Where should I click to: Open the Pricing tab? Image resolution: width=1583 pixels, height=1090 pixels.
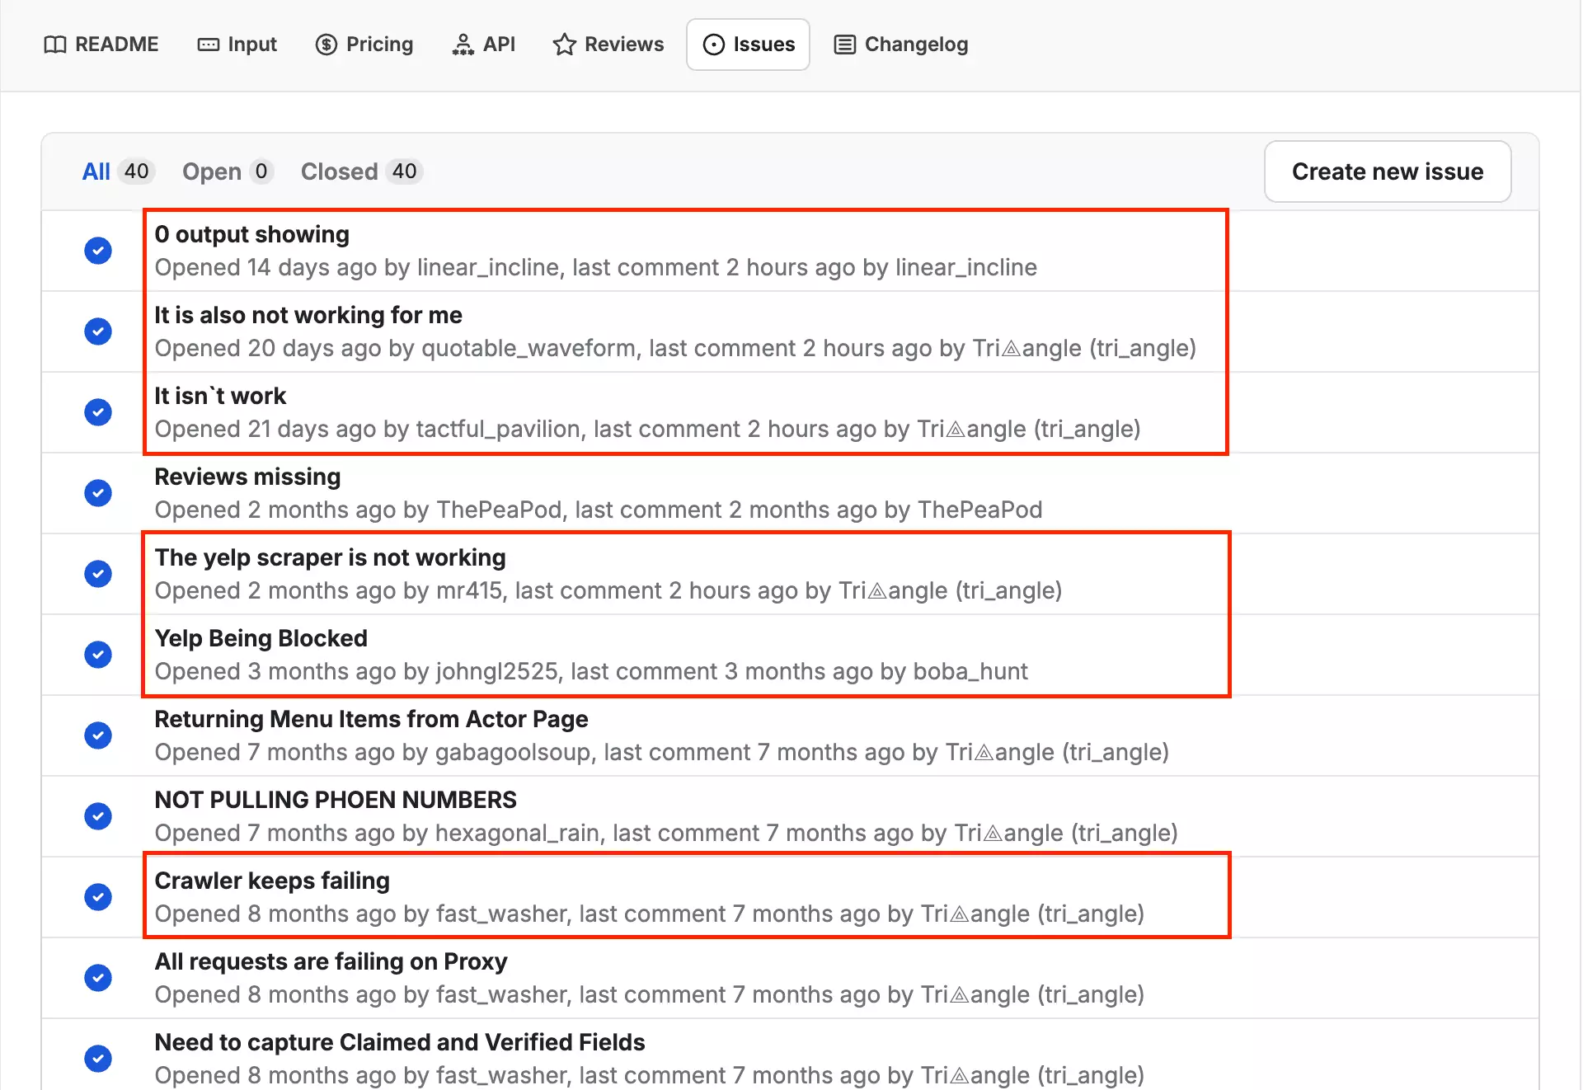coord(364,45)
